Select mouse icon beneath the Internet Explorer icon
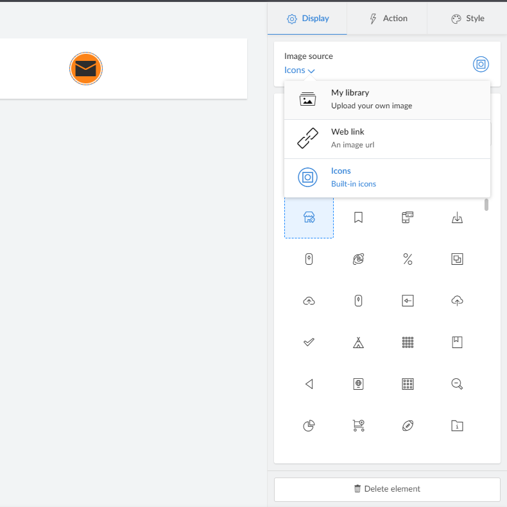The height and width of the screenshot is (507, 507). click(358, 301)
